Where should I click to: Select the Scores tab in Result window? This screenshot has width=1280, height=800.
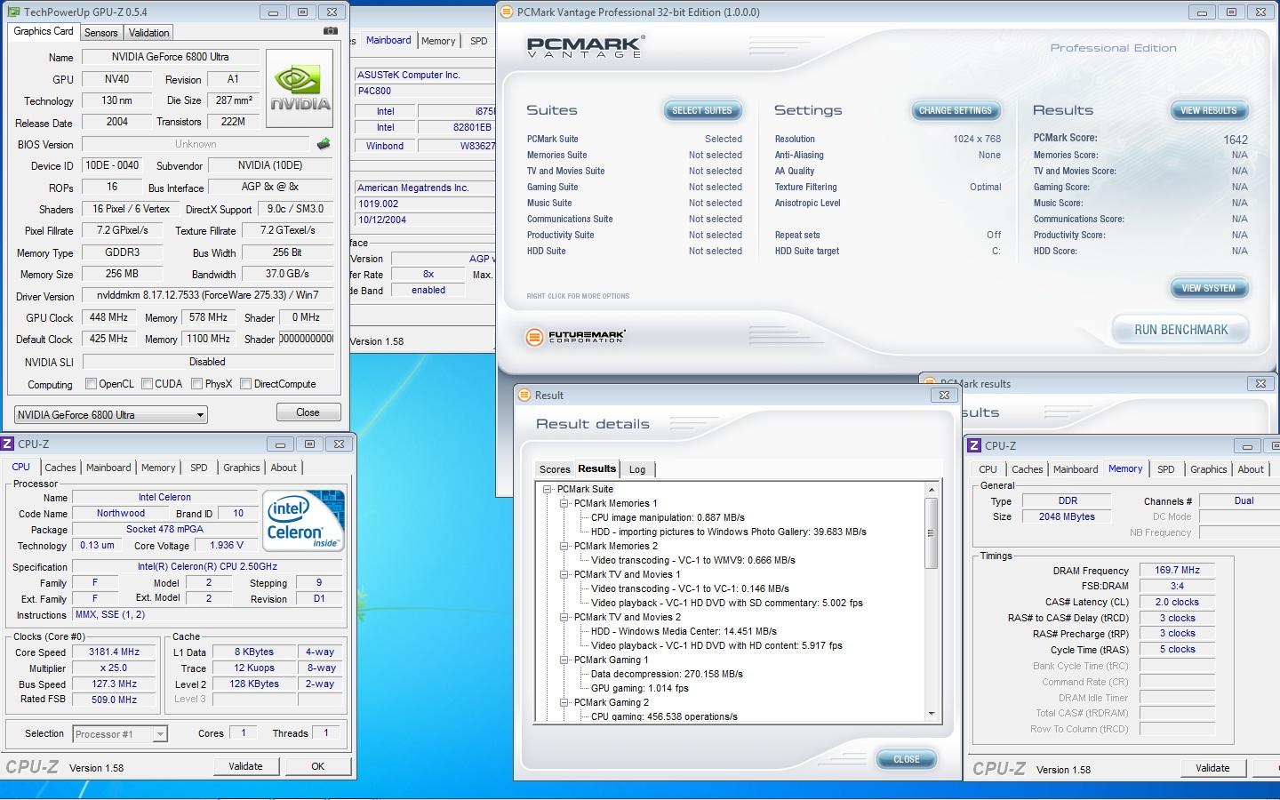(555, 469)
